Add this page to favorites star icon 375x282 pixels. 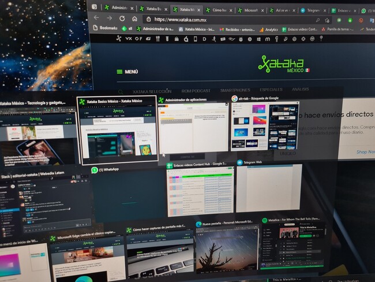pos(327,20)
